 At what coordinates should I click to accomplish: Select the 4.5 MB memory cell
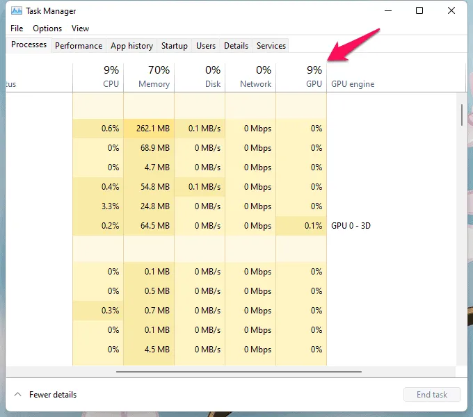[149, 350]
